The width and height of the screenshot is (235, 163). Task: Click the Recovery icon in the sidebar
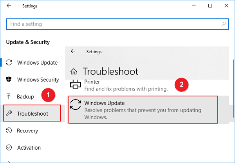9,131
